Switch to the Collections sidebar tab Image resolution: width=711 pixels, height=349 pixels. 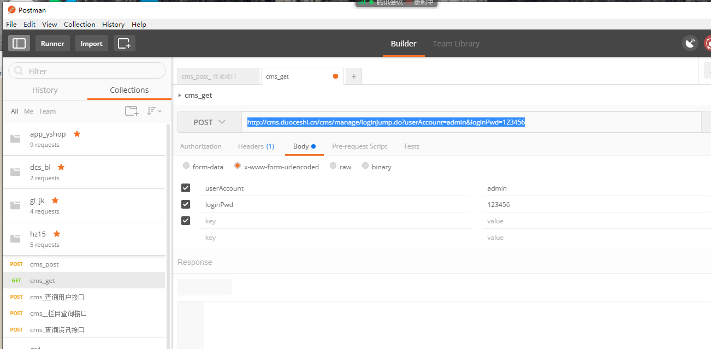point(129,90)
